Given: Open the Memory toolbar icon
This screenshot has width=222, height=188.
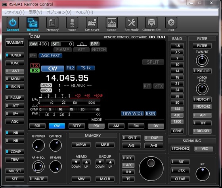Looking at the screenshot, I should tap(52, 23).
